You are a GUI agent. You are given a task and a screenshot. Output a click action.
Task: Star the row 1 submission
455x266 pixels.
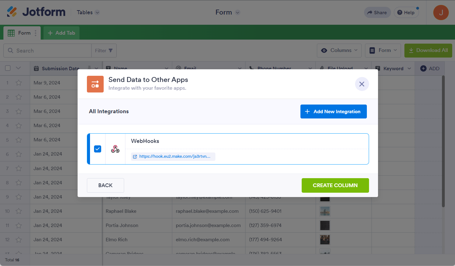coord(19,83)
